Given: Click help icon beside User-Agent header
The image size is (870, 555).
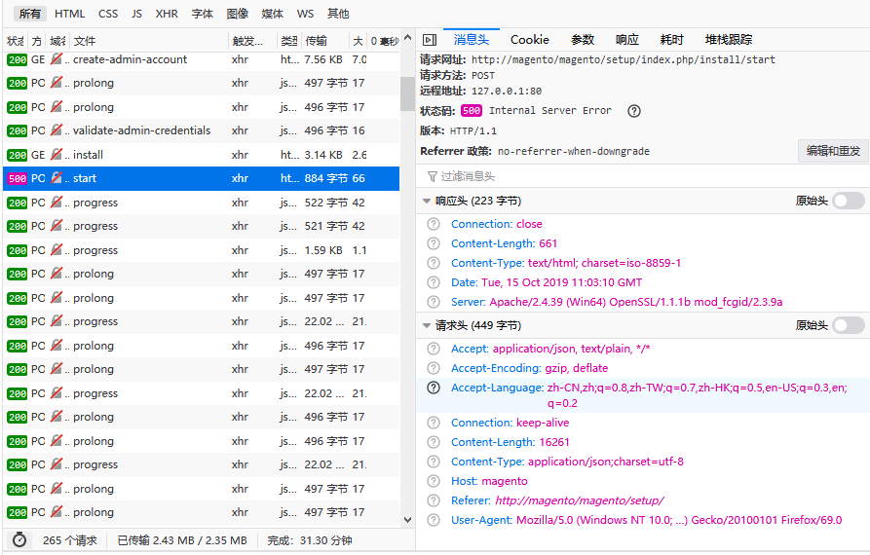Looking at the screenshot, I should [x=434, y=520].
